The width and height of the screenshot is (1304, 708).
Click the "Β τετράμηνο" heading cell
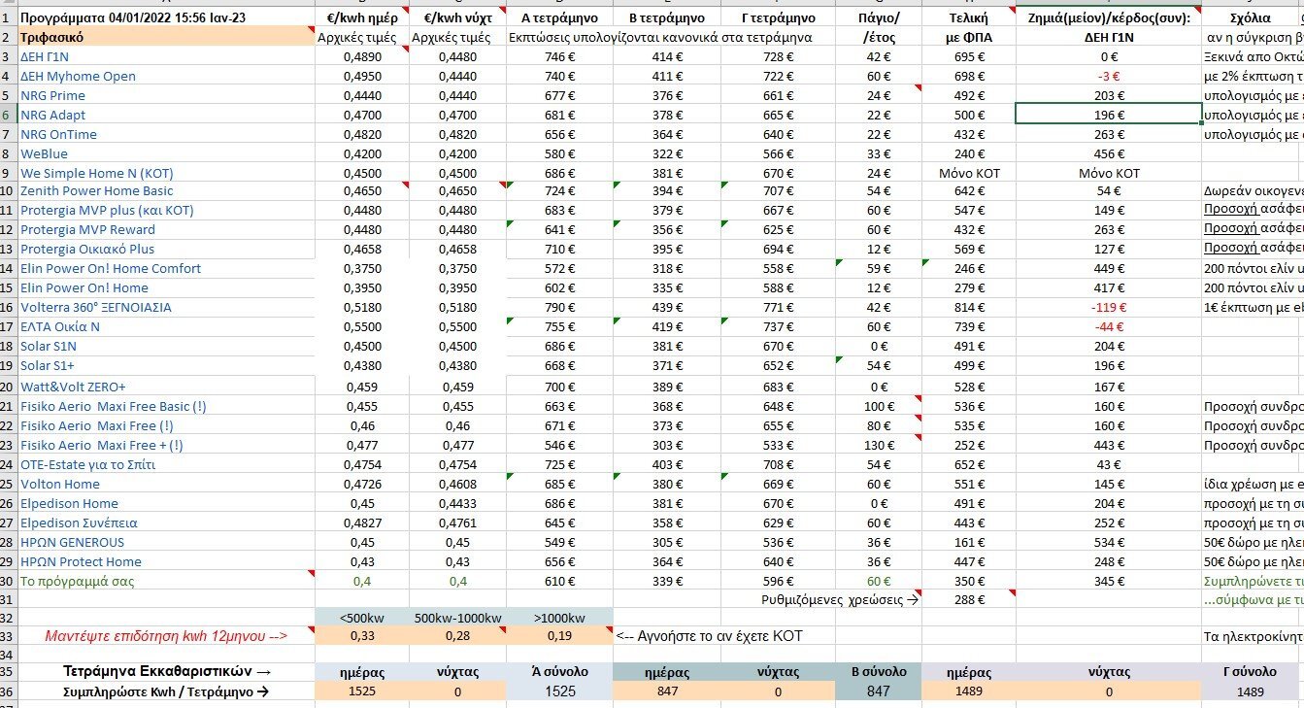coord(667,17)
